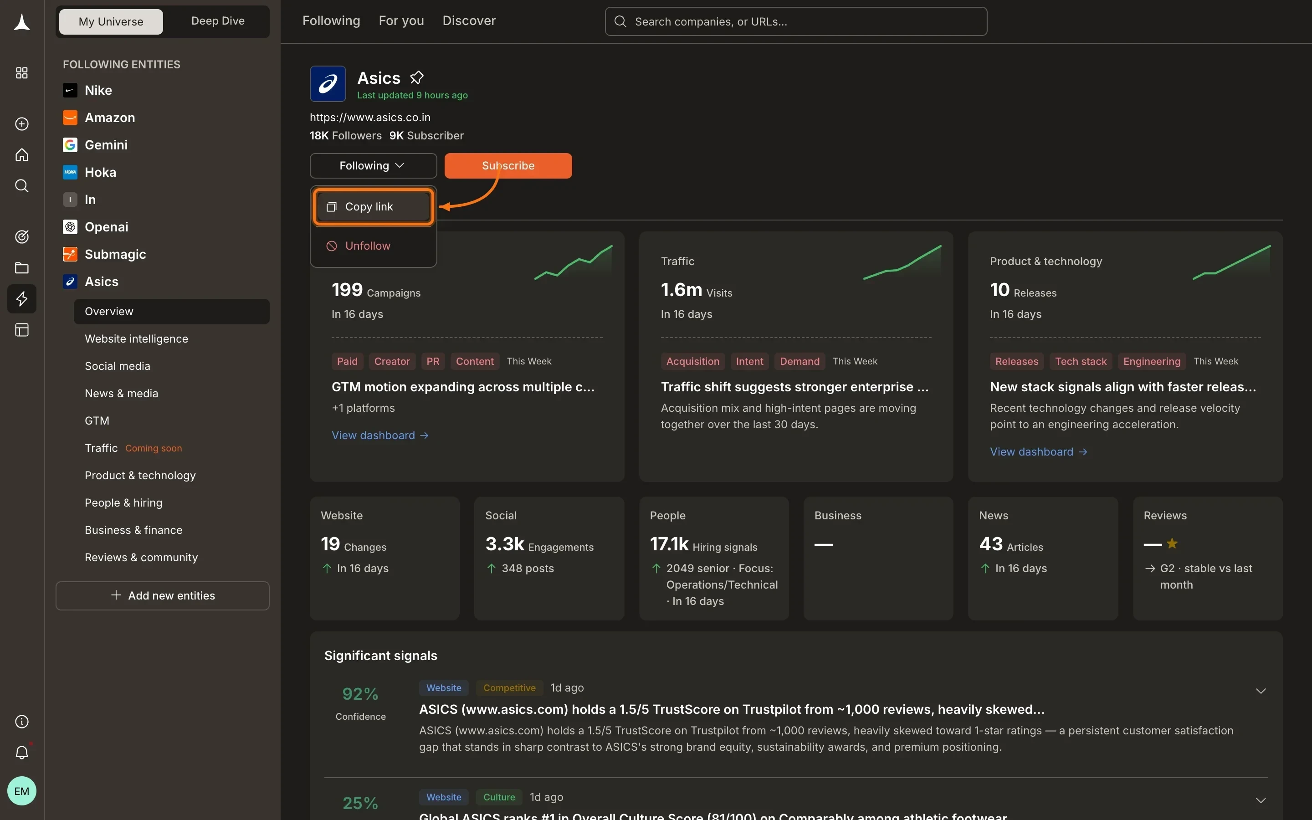Open the People hiring signals card
Image resolution: width=1312 pixels, height=820 pixels.
[714, 558]
